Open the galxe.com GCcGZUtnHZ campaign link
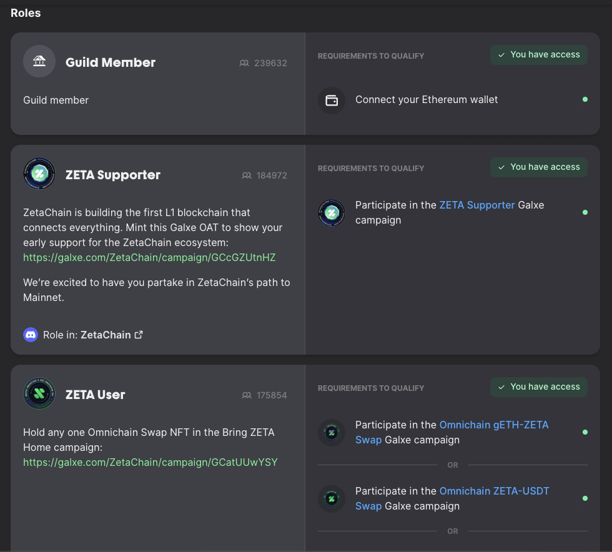 click(149, 257)
